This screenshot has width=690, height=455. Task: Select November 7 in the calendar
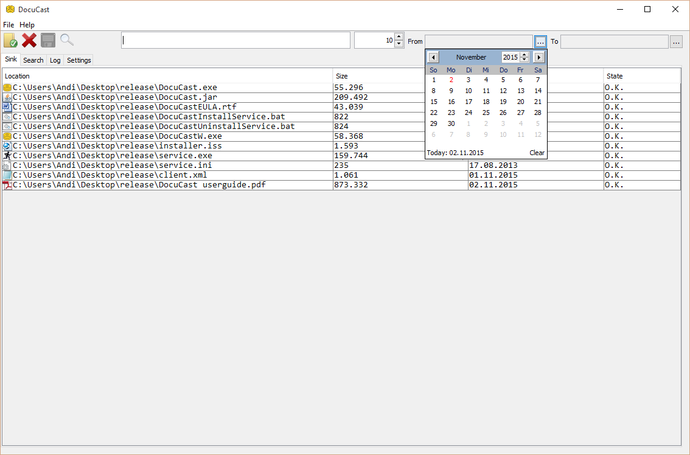(x=538, y=80)
